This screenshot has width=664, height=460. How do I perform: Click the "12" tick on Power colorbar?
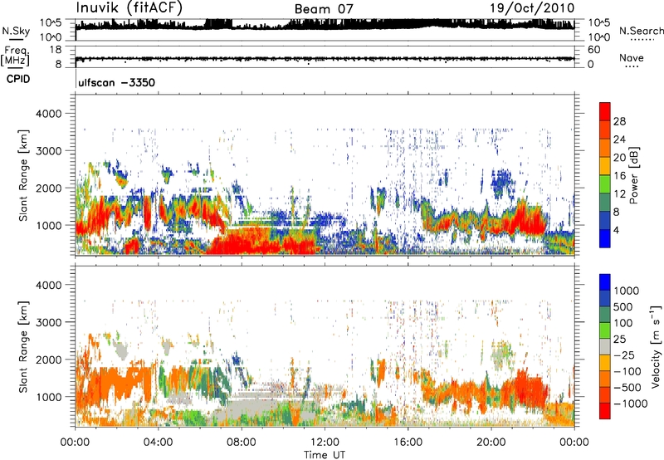[x=619, y=194]
